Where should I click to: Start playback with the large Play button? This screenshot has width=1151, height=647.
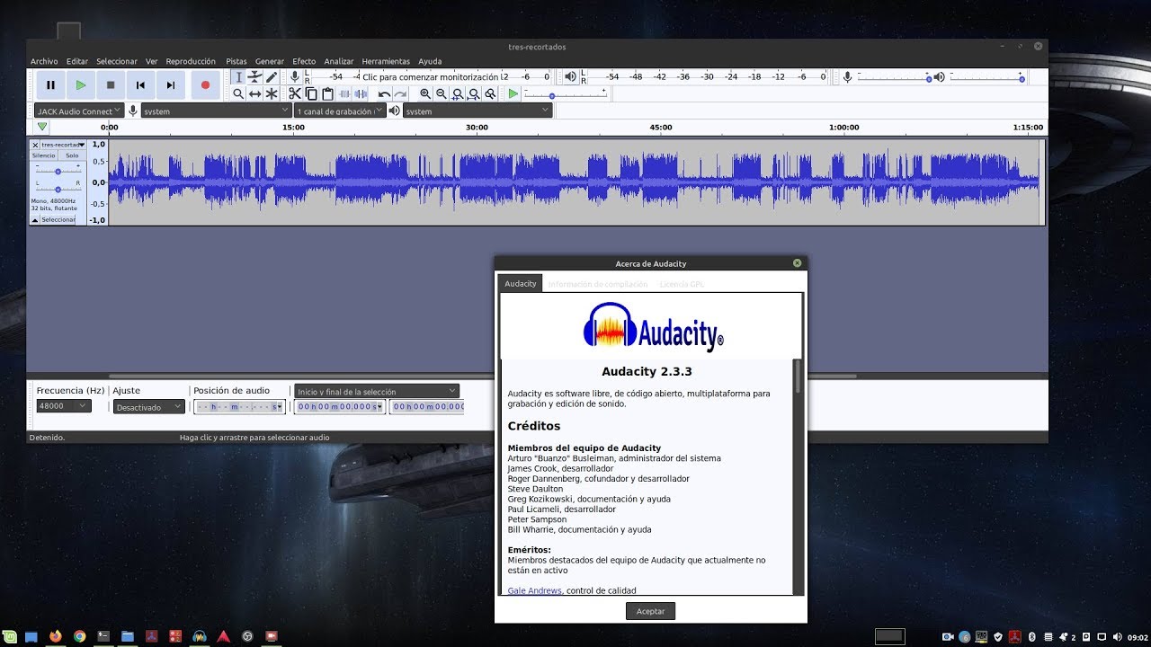[81, 85]
